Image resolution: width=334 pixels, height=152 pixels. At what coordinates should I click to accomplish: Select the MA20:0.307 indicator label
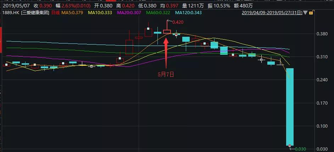click(x=129, y=13)
